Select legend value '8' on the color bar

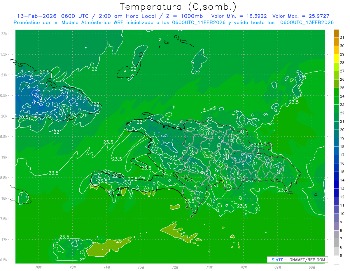click(x=341, y=230)
